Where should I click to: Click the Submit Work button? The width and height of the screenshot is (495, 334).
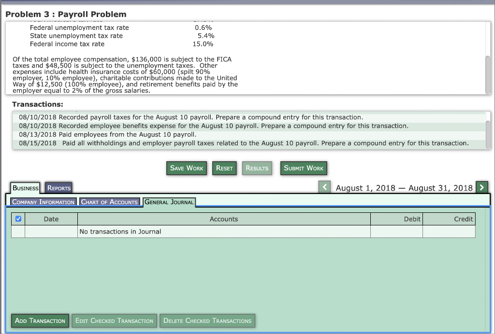coord(303,168)
